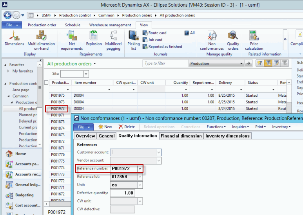The height and width of the screenshot is (215, 303).
Task: Open Non conformances in ribbon
Action: [212, 40]
